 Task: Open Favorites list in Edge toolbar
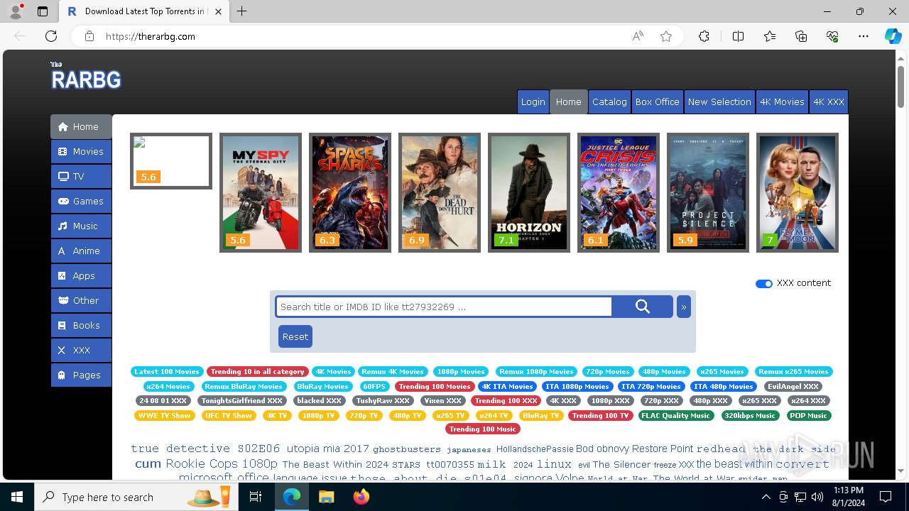pyautogui.click(x=770, y=36)
